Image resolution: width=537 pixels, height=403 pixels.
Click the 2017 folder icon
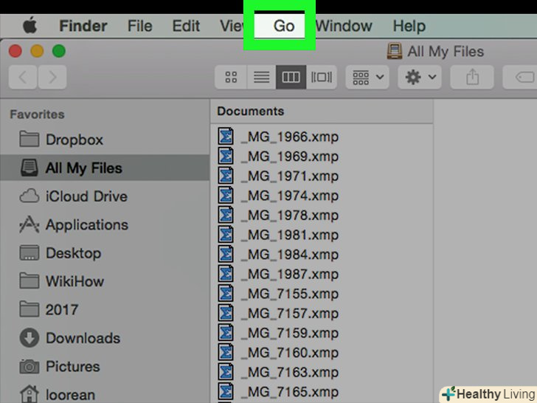[x=29, y=309]
